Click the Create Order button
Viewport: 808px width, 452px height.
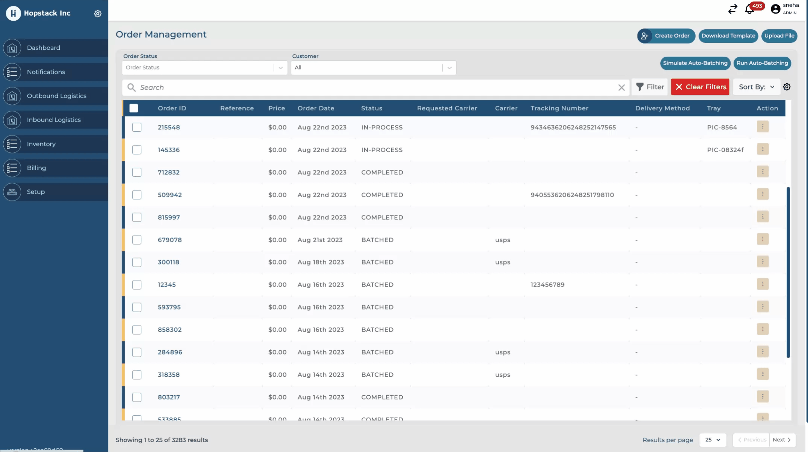tap(666, 36)
